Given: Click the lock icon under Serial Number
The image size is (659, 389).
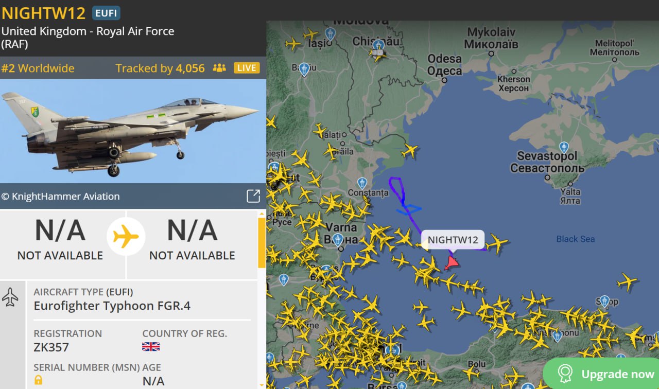Looking at the screenshot, I should point(39,380).
